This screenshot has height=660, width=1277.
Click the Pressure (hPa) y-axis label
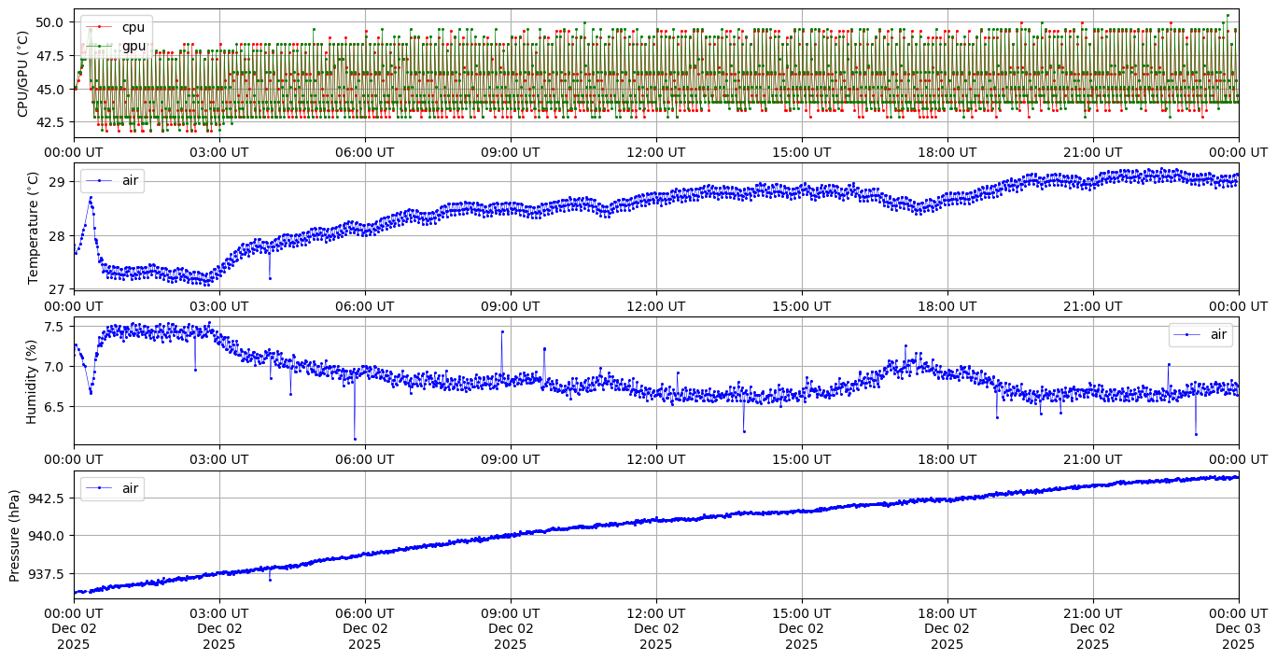point(15,535)
